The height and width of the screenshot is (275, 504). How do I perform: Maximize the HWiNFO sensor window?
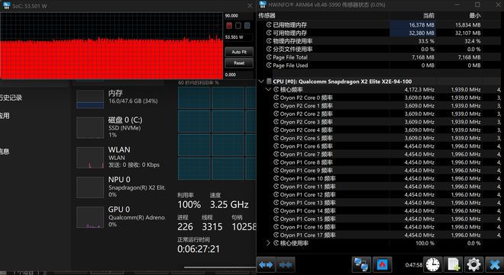click(477, 5)
